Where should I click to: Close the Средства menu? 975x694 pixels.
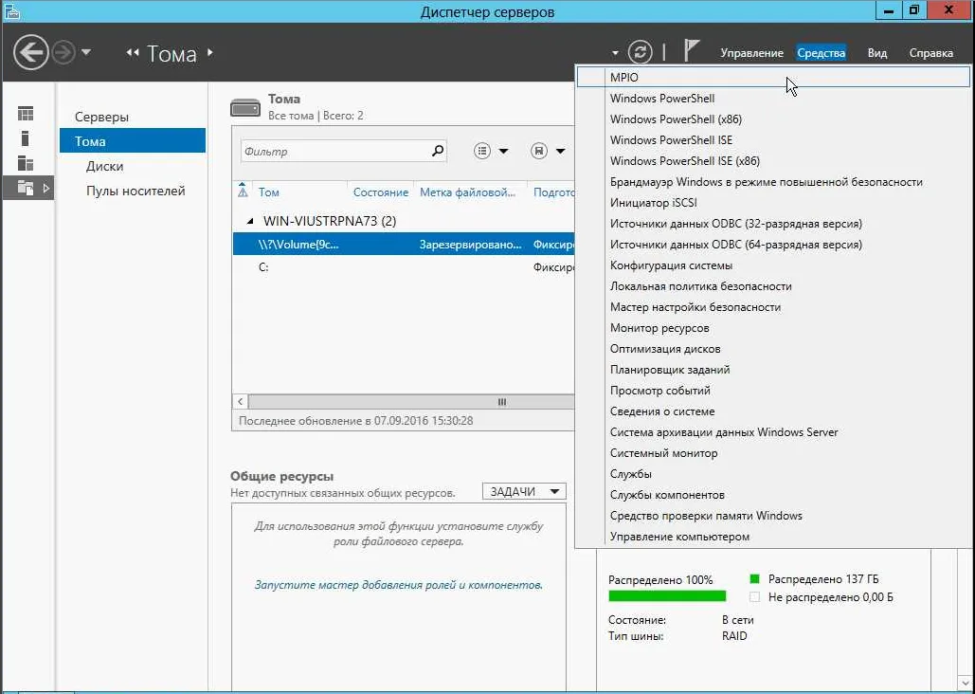pos(821,53)
